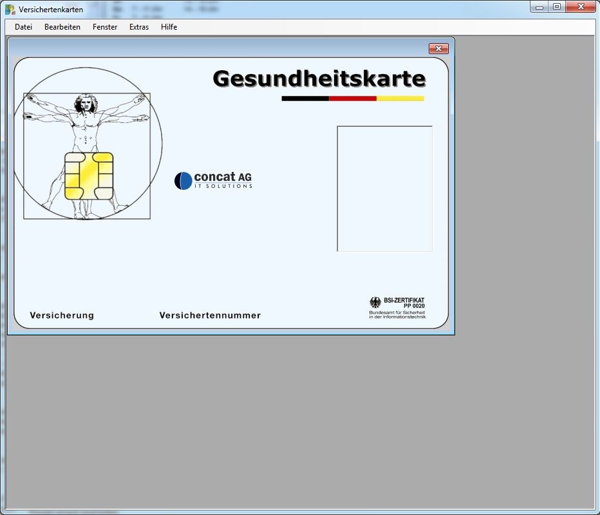Open the Datei menu
Image resolution: width=600 pixels, height=515 pixels.
(x=23, y=27)
